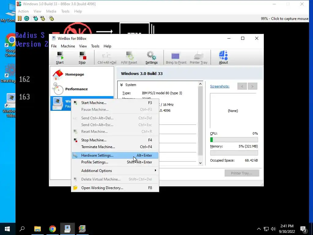
Task: Open WinBox File menu
Action: [x=54, y=46]
